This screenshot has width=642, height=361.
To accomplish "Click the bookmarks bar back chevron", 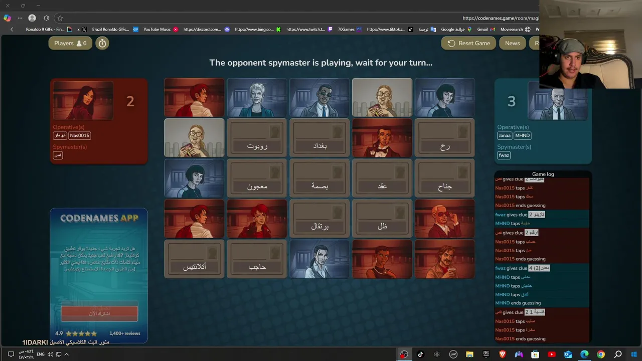I will 12,30.
